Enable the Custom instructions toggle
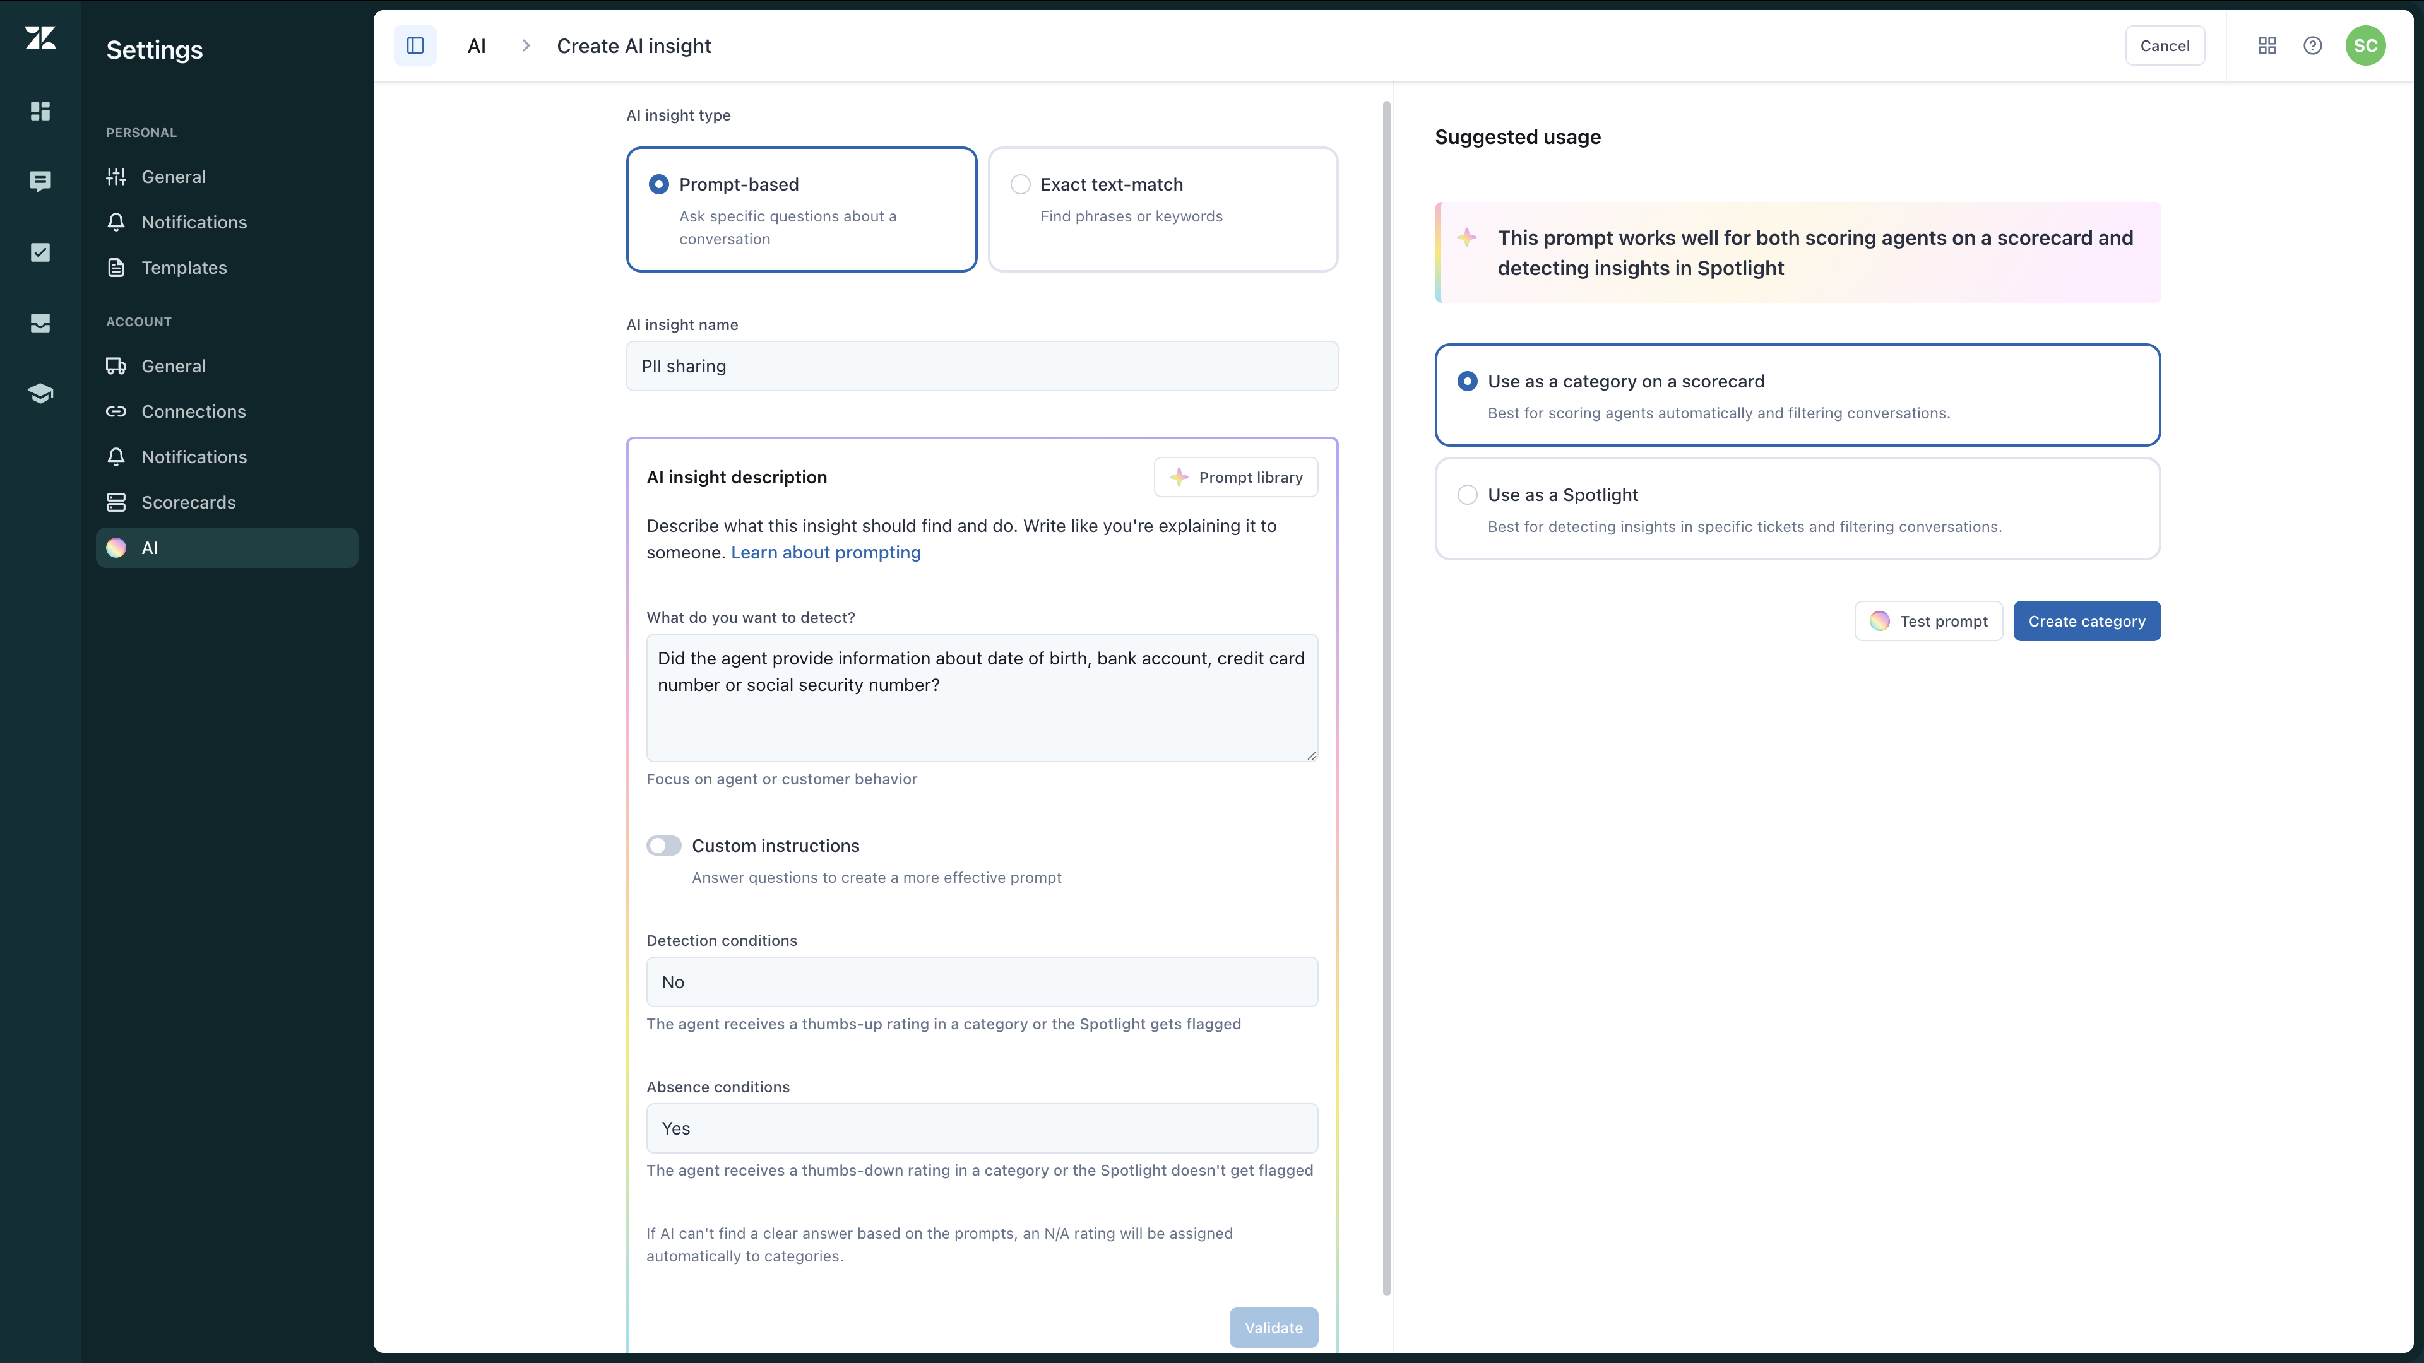Viewport: 2424px width, 1363px height. [x=663, y=846]
